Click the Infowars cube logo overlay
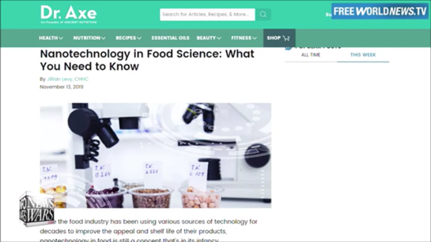The width and height of the screenshot is (431, 242). pos(37,209)
